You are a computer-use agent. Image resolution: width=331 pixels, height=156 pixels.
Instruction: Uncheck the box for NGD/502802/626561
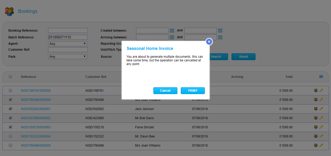pyautogui.click(x=10, y=109)
